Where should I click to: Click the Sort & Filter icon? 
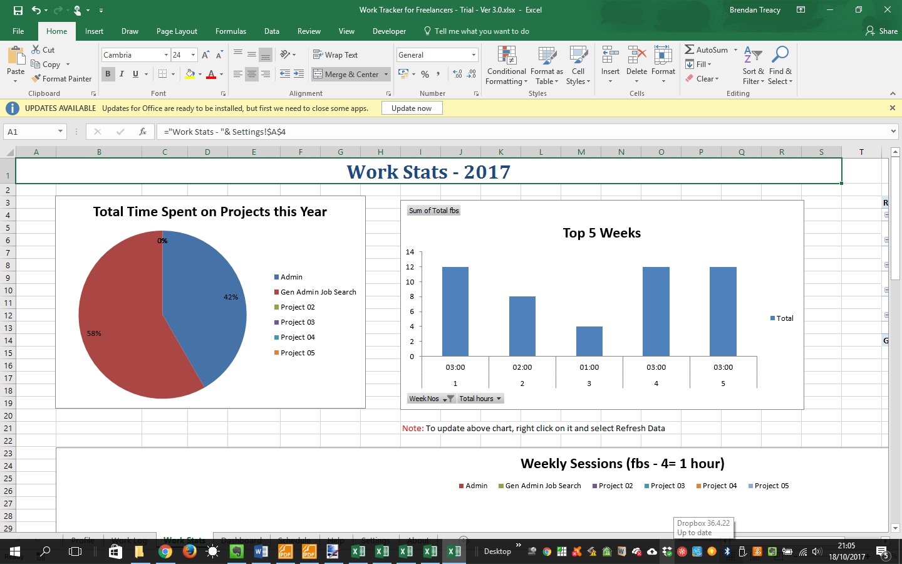[753, 66]
